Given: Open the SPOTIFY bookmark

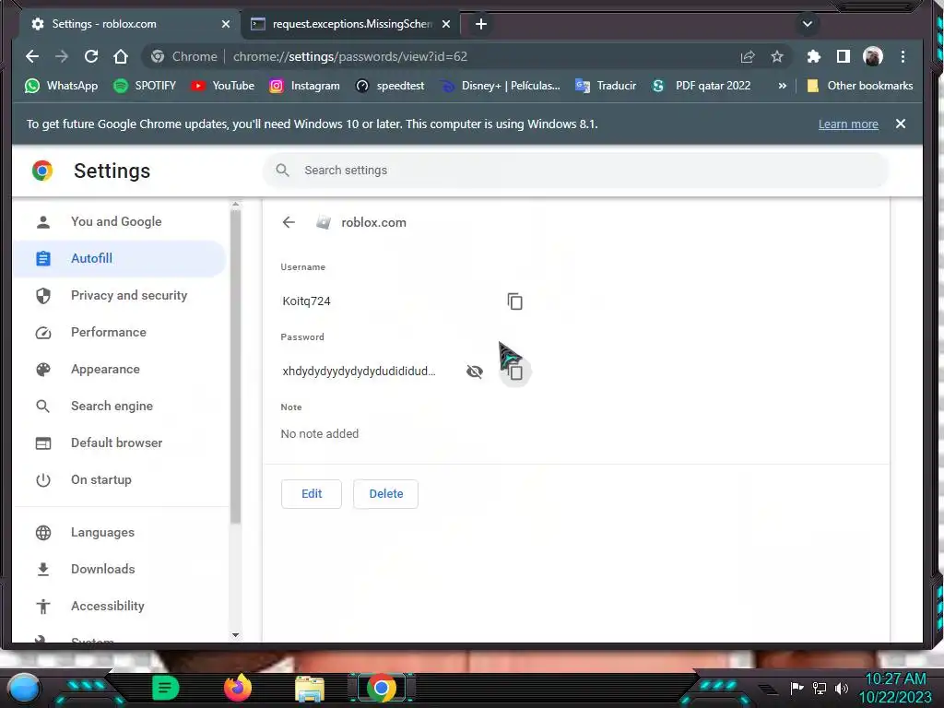Looking at the screenshot, I should (145, 86).
